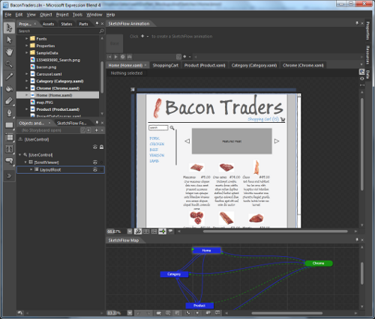Expand the Carousel.xaml node
This screenshot has height=319, width=375.
pyautogui.click(x=26, y=74)
